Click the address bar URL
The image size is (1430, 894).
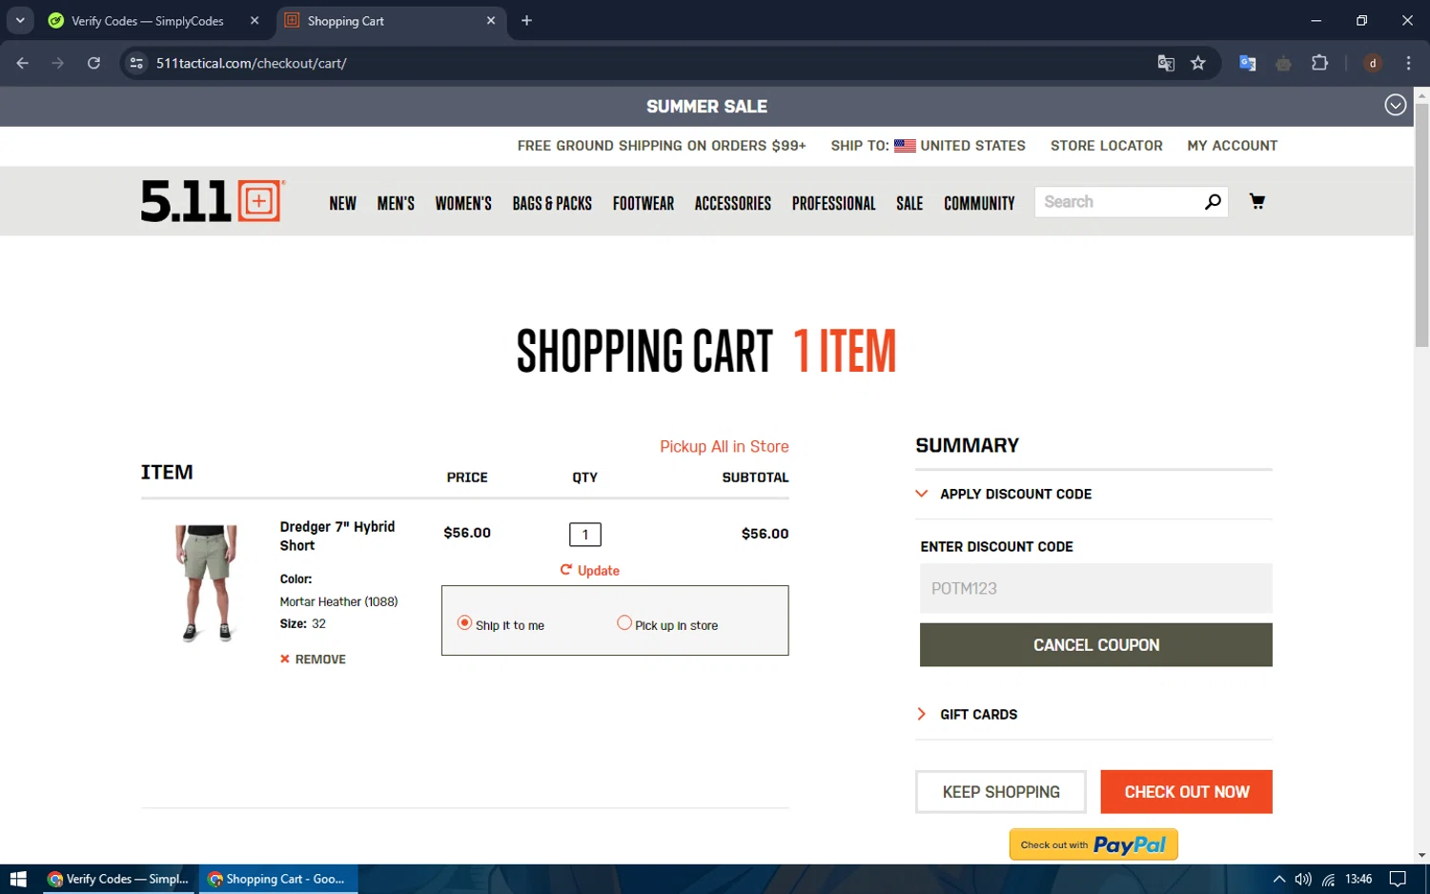click(x=251, y=63)
